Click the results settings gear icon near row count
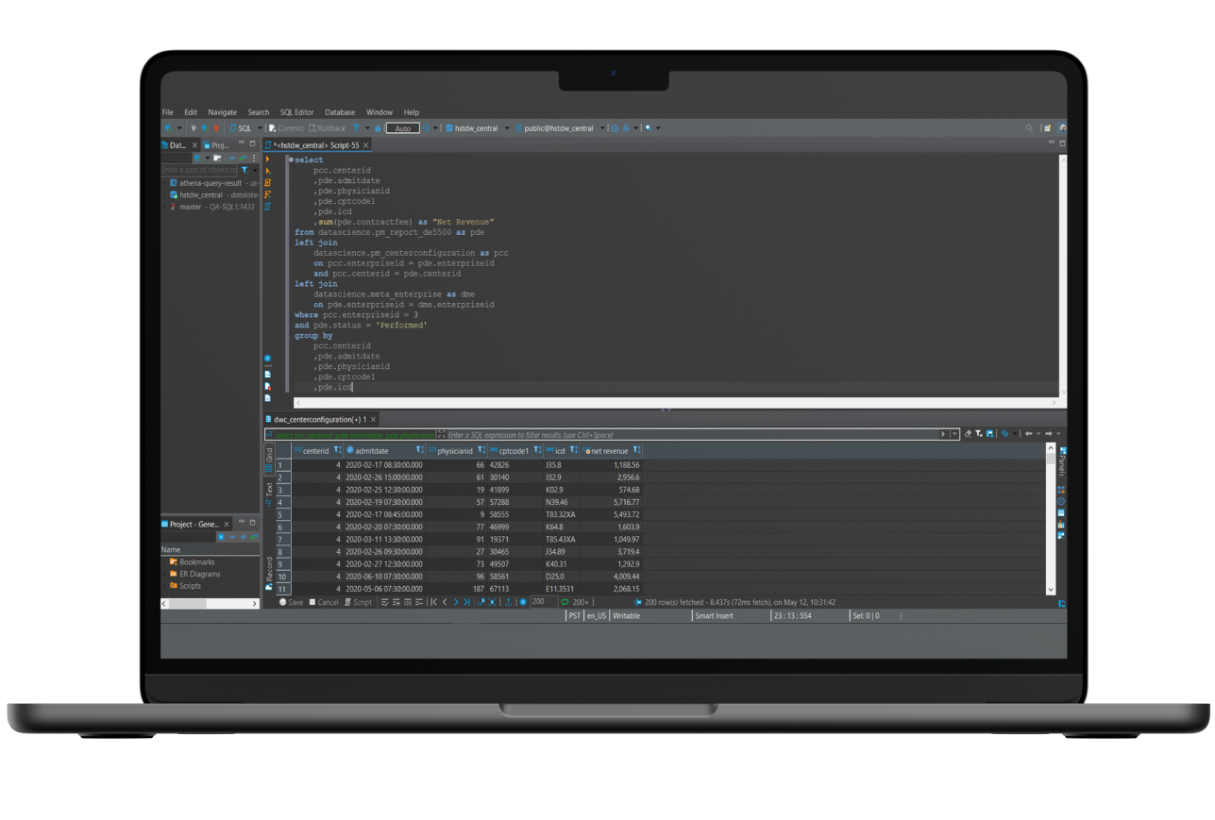This screenshot has width=1215, height=820. coord(523,601)
